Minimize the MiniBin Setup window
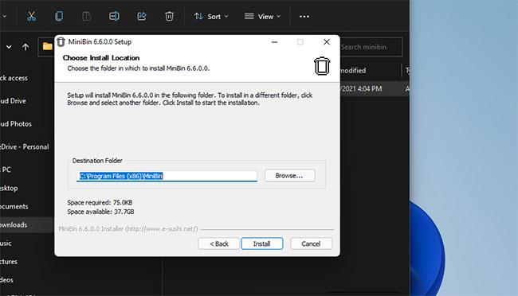The image size is (518, 296). 274,42
